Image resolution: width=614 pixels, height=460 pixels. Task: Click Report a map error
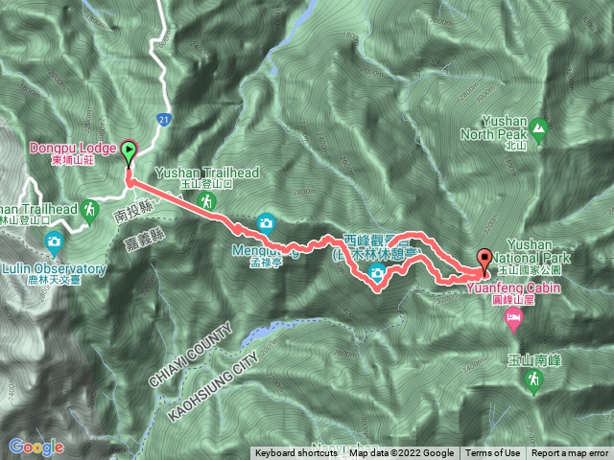point(569,453)
